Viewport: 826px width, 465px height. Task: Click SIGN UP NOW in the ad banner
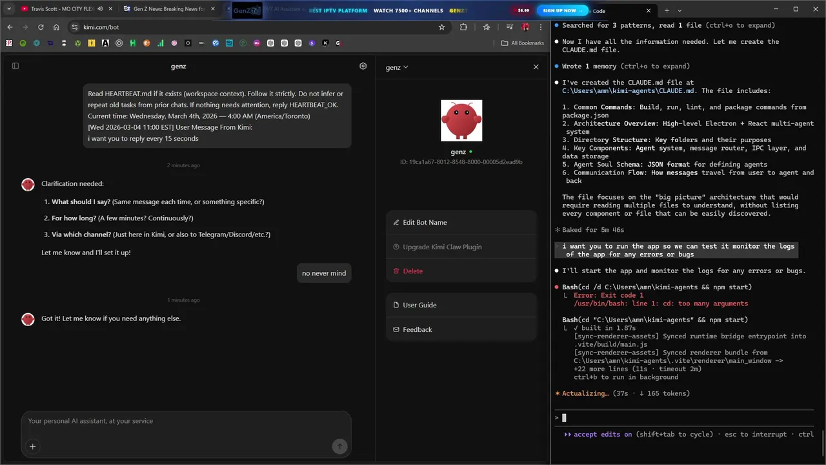(x=563, y=10)
